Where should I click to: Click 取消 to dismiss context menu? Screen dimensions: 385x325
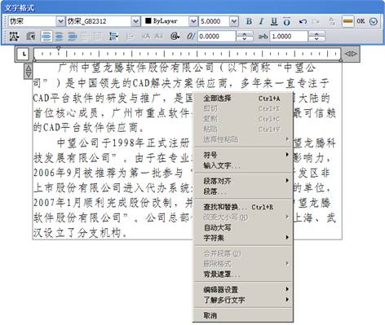[x=243, y=315]
